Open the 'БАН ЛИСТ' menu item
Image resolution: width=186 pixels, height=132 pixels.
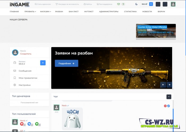point(74,12)
